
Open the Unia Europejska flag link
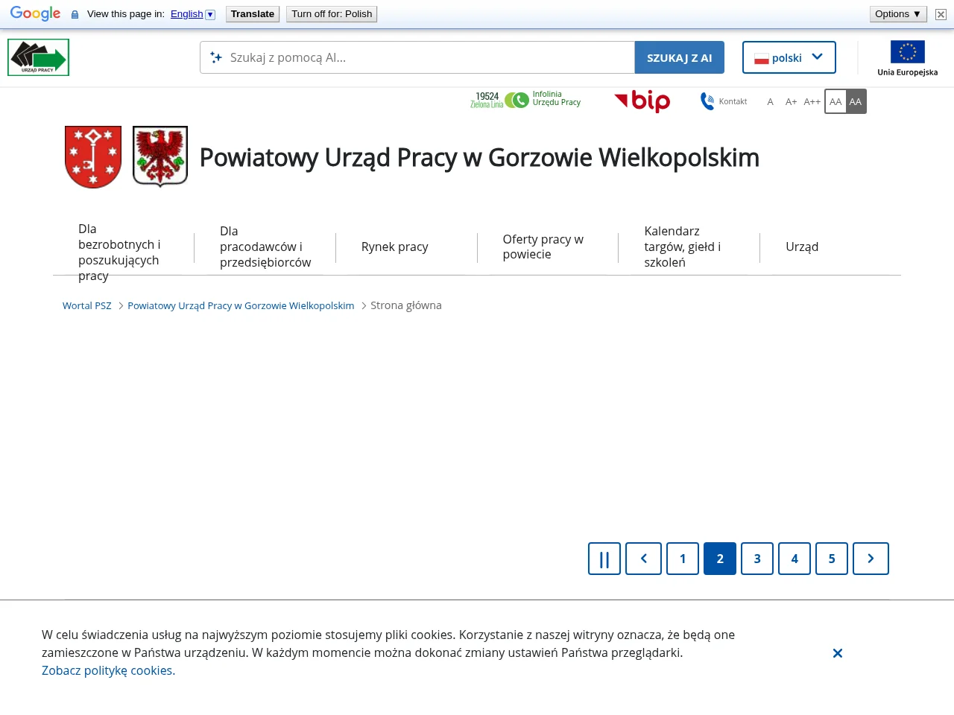point(907,58)
